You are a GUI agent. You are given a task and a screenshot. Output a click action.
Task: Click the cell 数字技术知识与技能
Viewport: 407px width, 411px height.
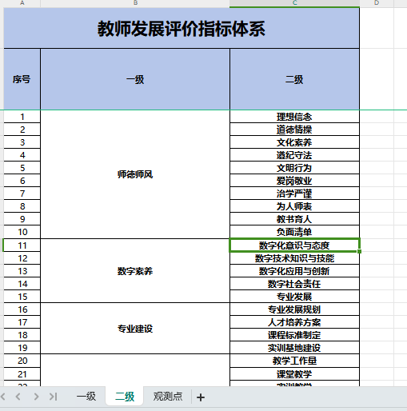click(294, 258)
